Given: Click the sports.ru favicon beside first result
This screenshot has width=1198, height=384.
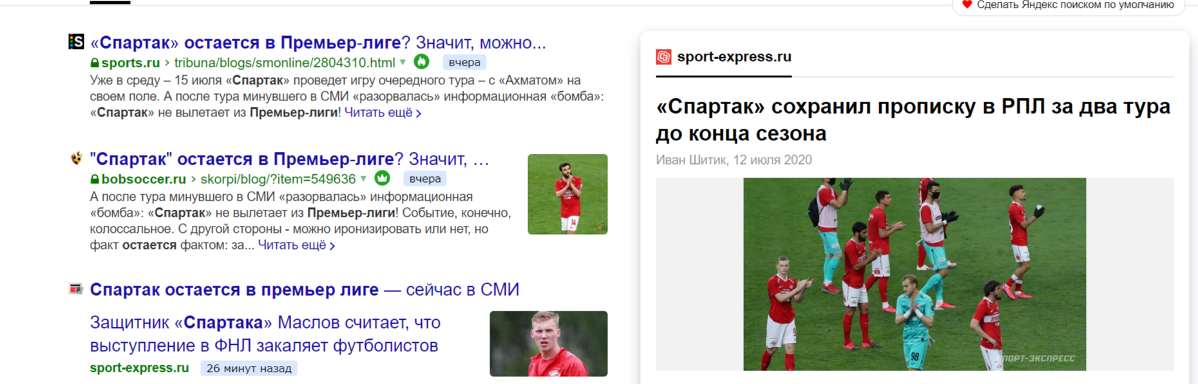Looking at the screenshot, I should coord(76,42).
